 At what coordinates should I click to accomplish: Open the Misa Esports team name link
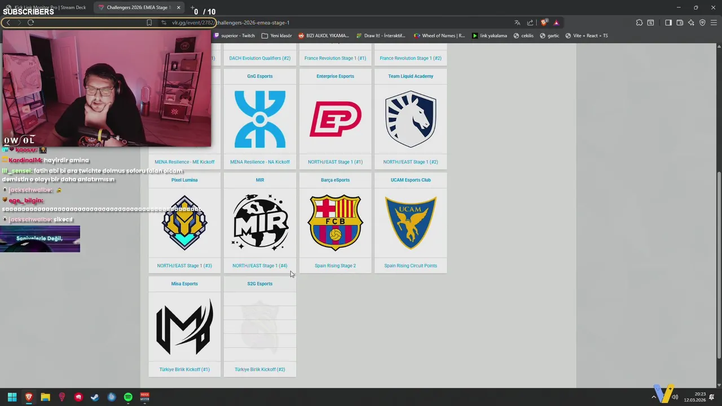coord(184,284)
